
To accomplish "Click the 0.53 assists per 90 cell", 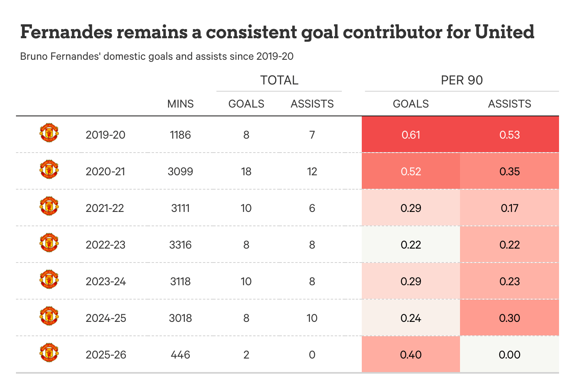I will (510, 135).
